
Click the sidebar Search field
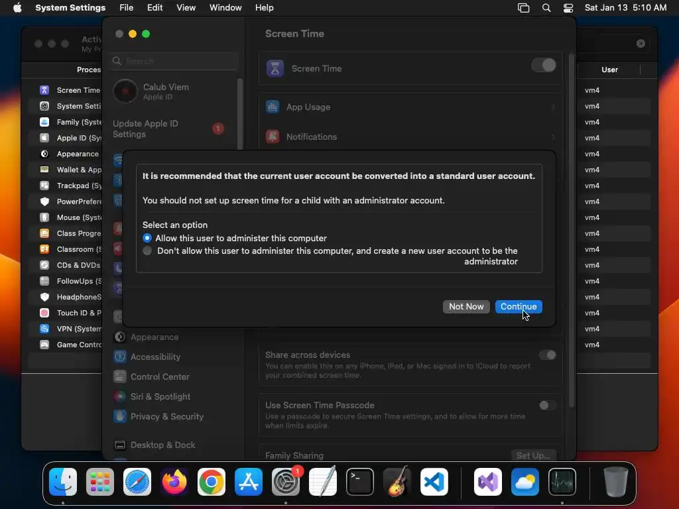click(174, 61)
